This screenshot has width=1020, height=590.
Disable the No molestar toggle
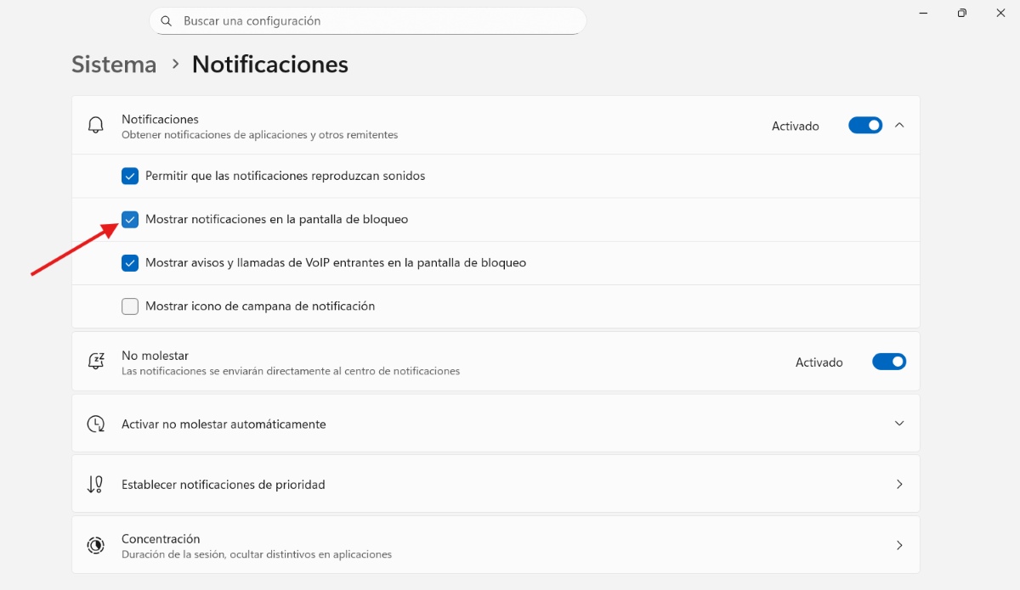(888, 361)
